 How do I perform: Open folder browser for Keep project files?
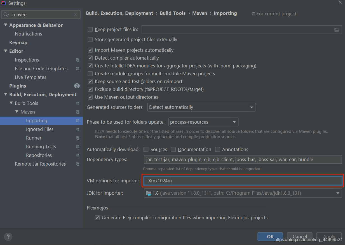337,30
